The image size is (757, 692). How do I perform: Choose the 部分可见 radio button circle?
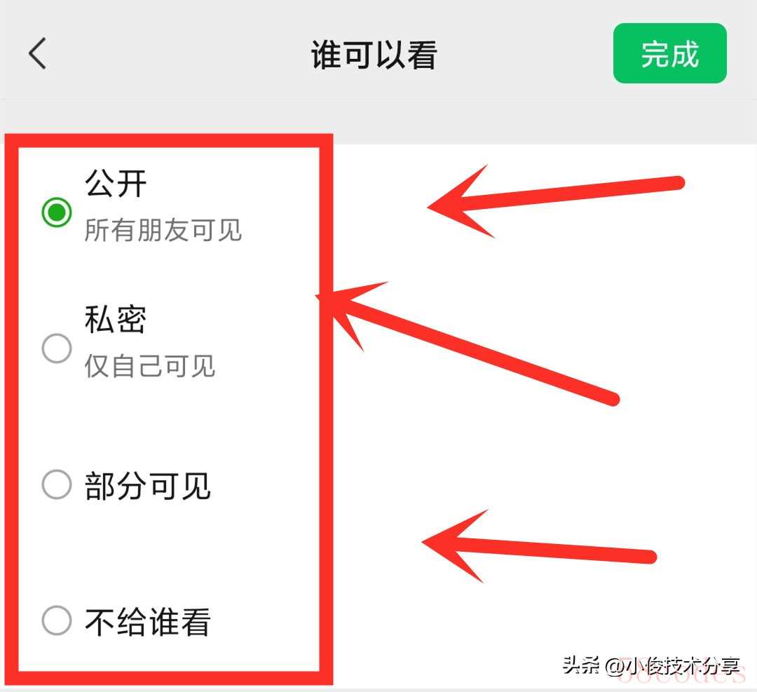(57, 484)
